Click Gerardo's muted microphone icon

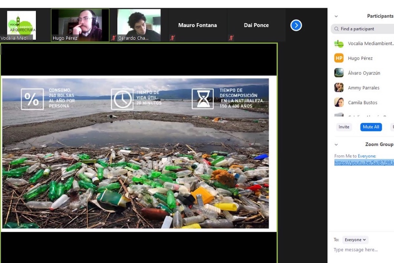(114, 38)
